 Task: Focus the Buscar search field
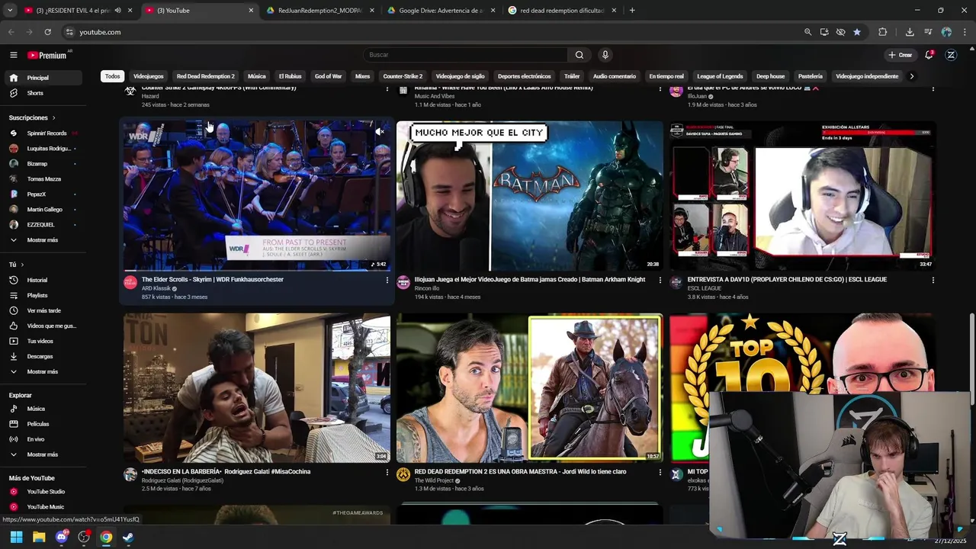point(465,55)
